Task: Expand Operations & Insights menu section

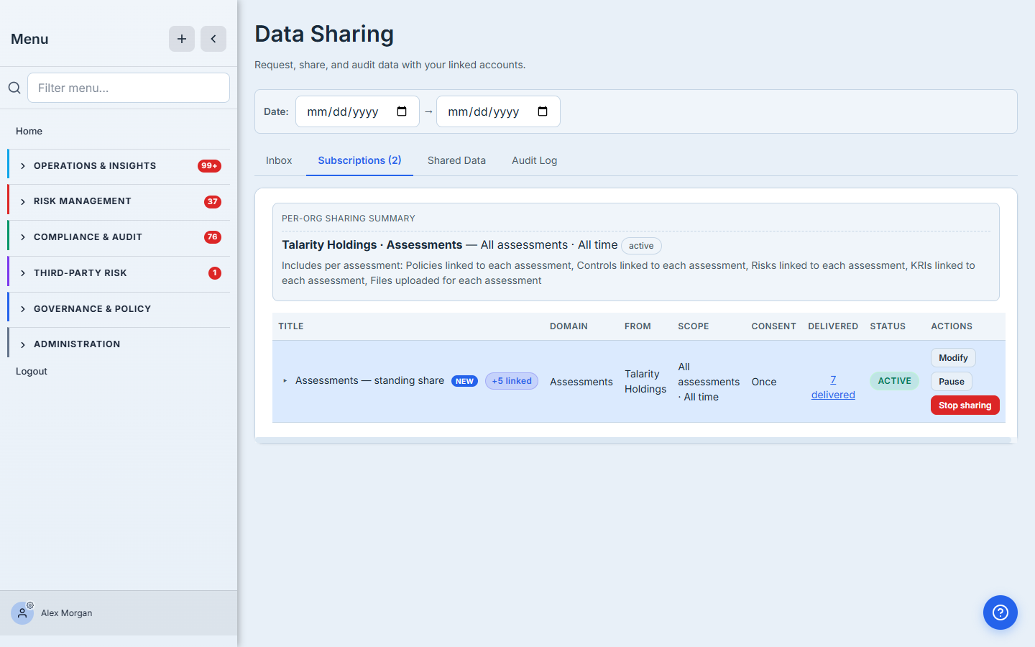Action: (x=119, y=166)
